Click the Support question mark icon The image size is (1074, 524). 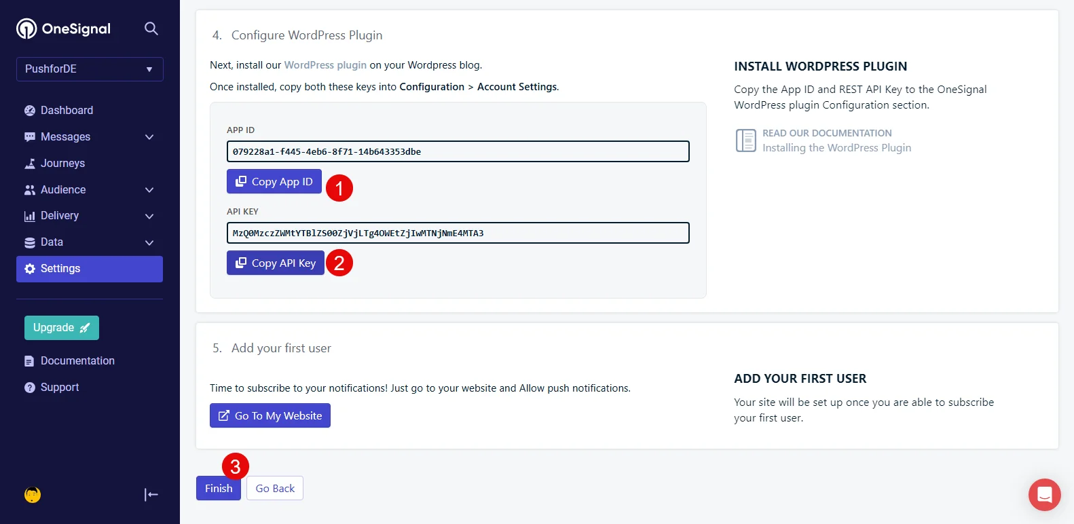[x=30, y=388]
